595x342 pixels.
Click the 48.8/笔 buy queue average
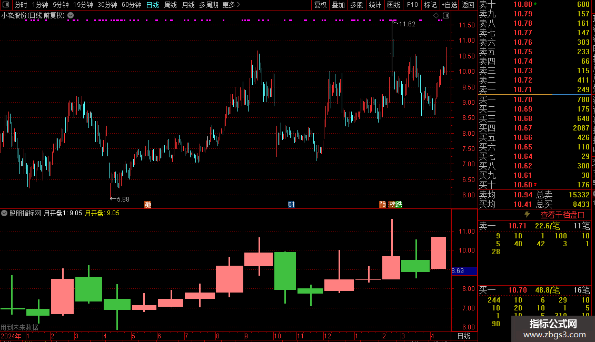pyautogui.click(x=547, y=290)
